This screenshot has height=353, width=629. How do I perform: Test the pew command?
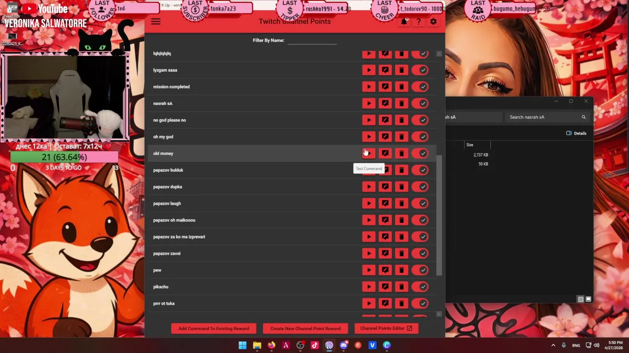pos(369,270)
